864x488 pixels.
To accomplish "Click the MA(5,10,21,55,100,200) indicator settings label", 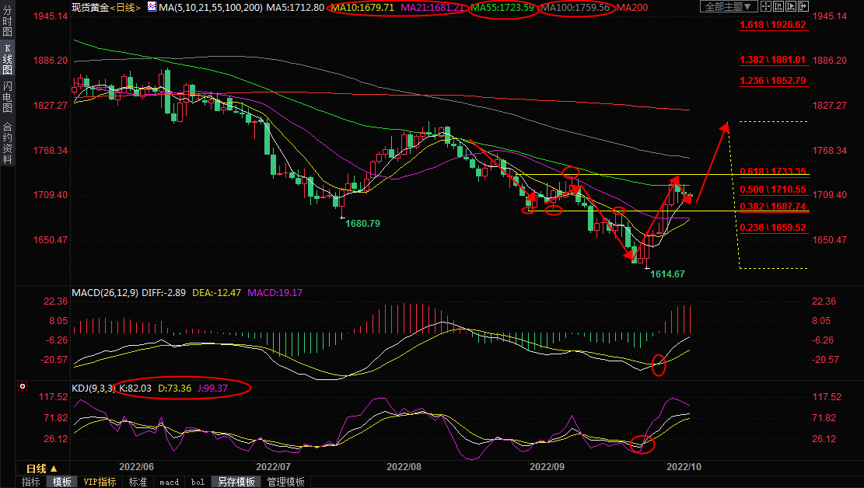I will tap(210, 7).
